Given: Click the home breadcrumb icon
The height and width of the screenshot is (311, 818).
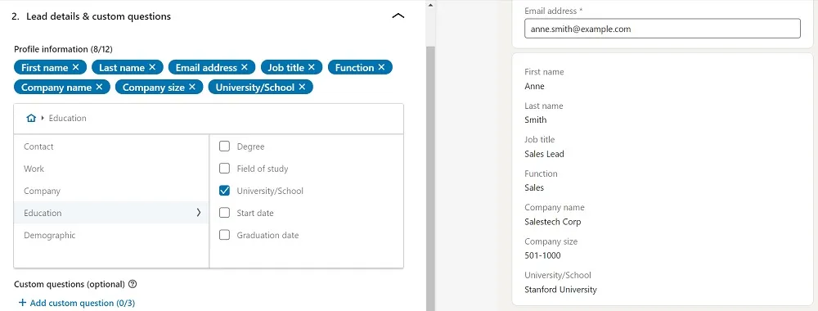Looking at the screenshot, I should coord(31,119).
